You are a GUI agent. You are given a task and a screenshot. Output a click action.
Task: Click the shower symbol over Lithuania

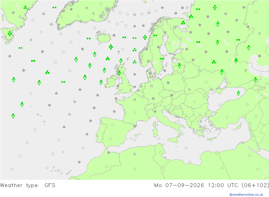[179, 66]
